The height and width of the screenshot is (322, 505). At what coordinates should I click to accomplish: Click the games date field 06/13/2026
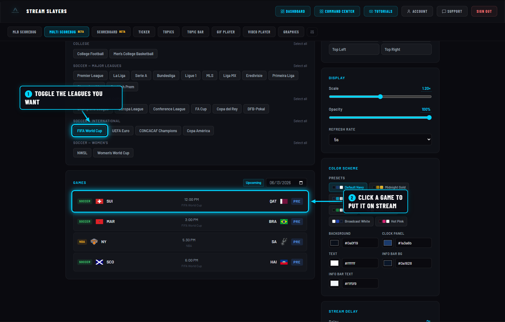point(286,183)
